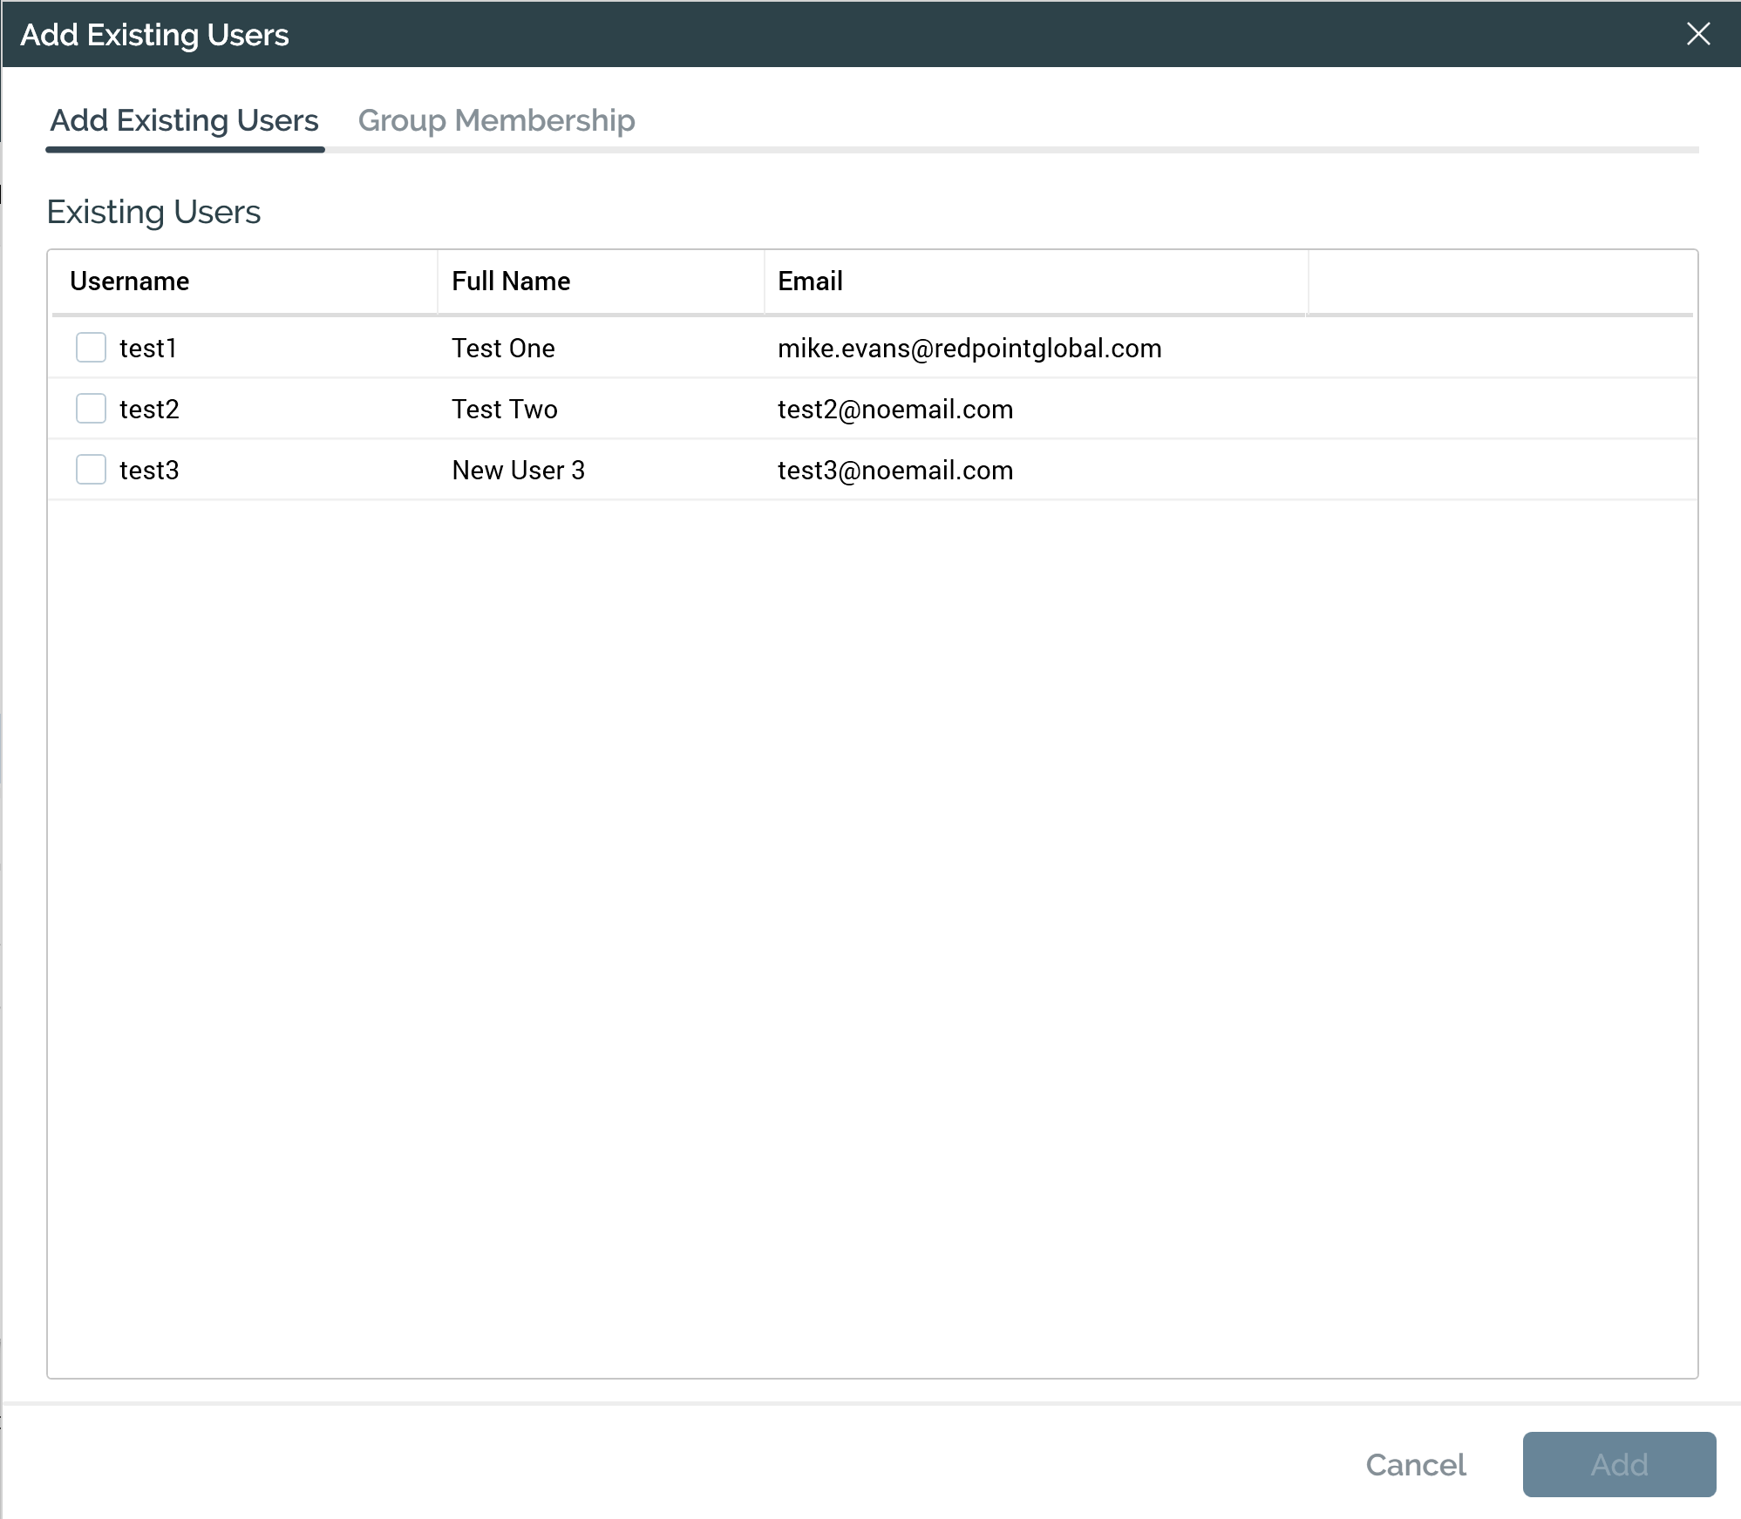Click the test1 username text
The image size is (1741, 1519).
148,349
